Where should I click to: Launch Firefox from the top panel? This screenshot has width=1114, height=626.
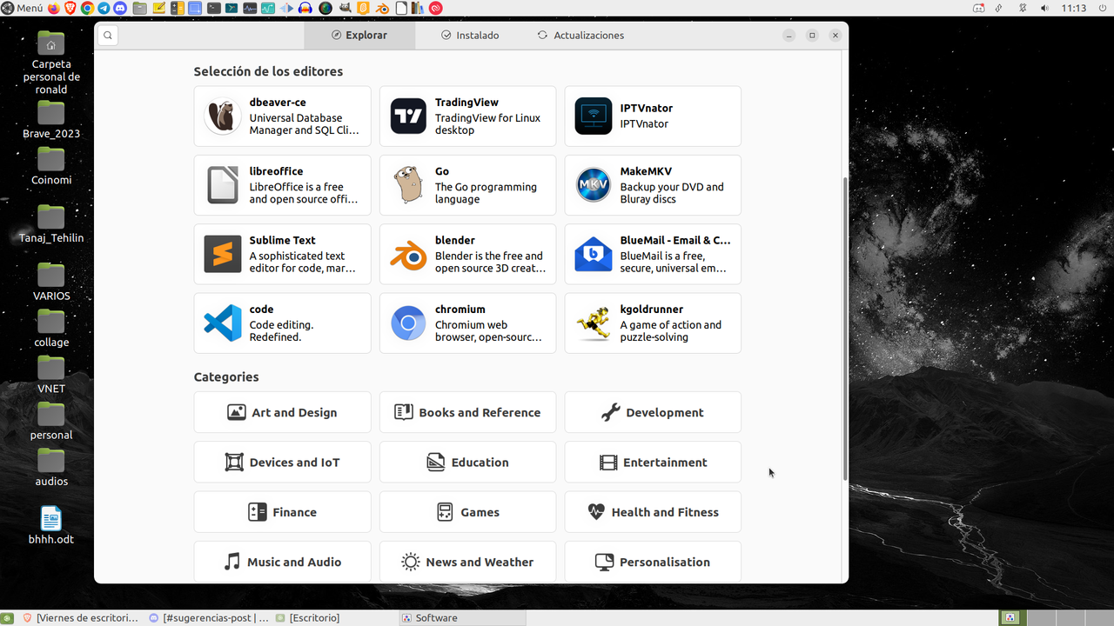tap(54, 8)
